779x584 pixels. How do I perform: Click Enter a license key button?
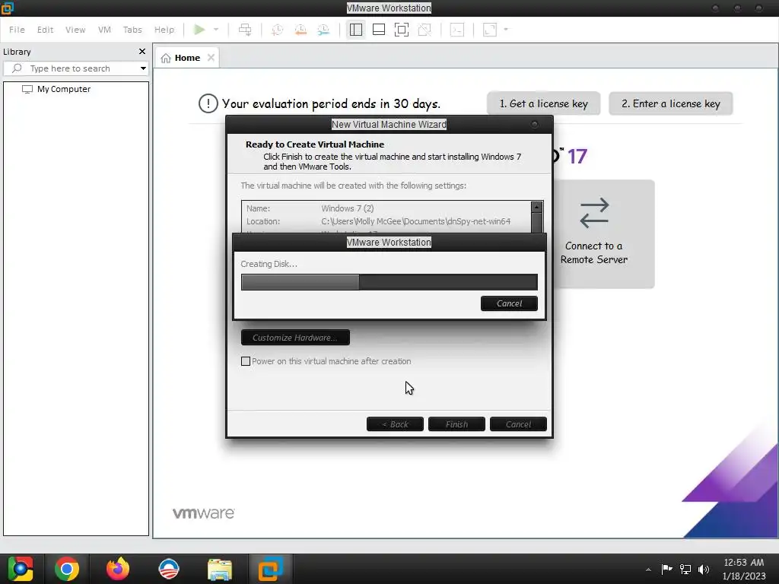tap(671, 103)
